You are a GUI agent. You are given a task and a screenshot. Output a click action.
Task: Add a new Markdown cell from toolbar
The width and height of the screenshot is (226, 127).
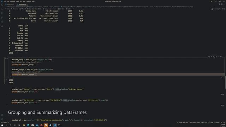(15, 9)
